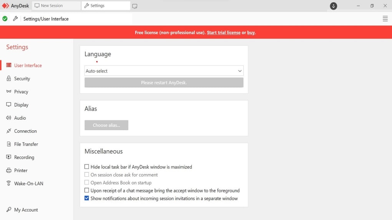The image size is (392, 220).
Task: Uncheck Show notifications in separate window
Action: [87, 198]
